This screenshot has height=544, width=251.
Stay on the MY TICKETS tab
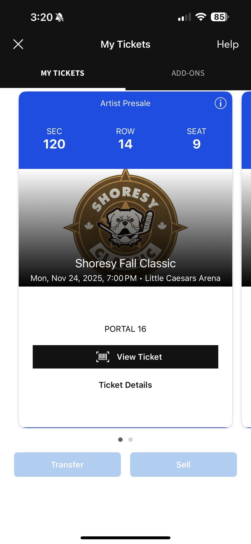pos(62,73)
